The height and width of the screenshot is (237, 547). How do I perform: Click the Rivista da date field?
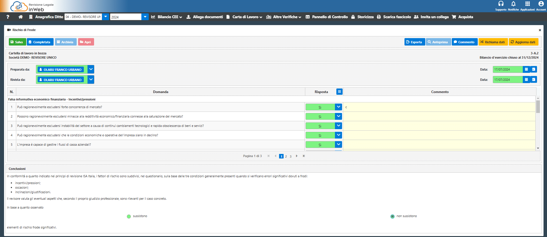(x=507, y=80)
